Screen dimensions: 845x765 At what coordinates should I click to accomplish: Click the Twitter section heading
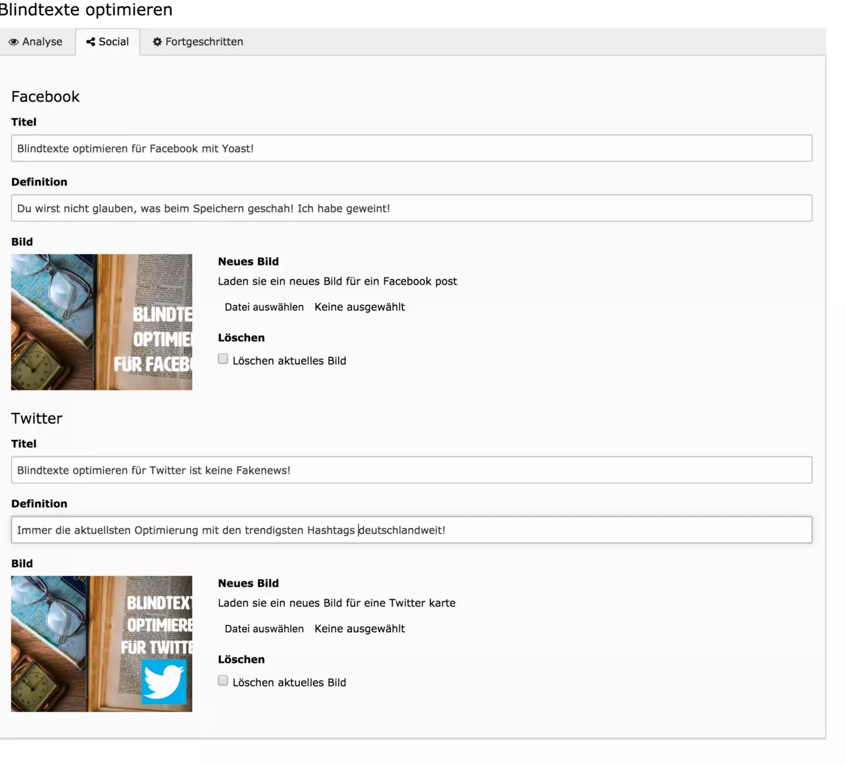click(x=37, y=418)
